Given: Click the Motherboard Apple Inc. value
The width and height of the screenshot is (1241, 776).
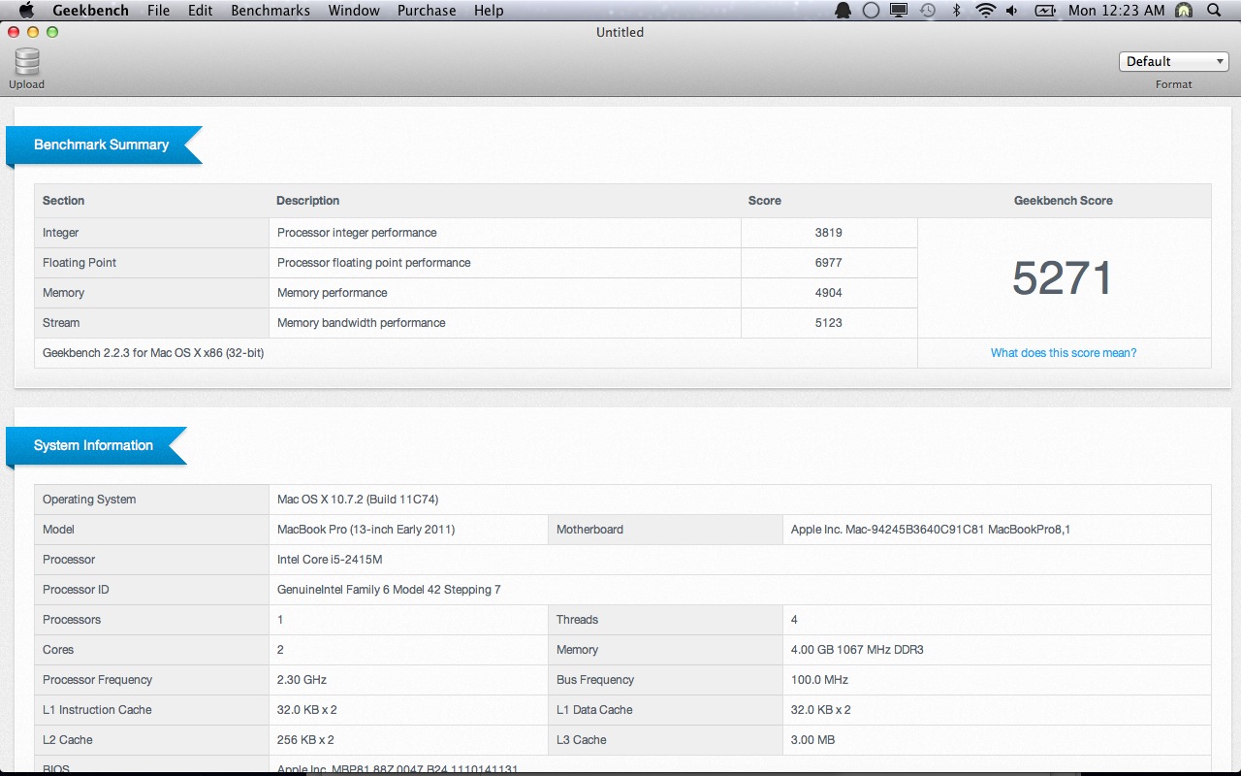Looking at the screenshot, I should coord(931,530).
